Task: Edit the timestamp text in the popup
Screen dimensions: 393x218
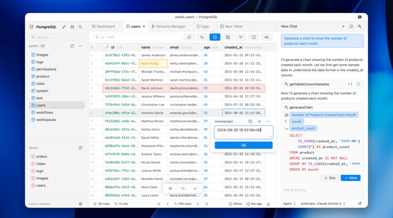Action: tap(243, 132)
